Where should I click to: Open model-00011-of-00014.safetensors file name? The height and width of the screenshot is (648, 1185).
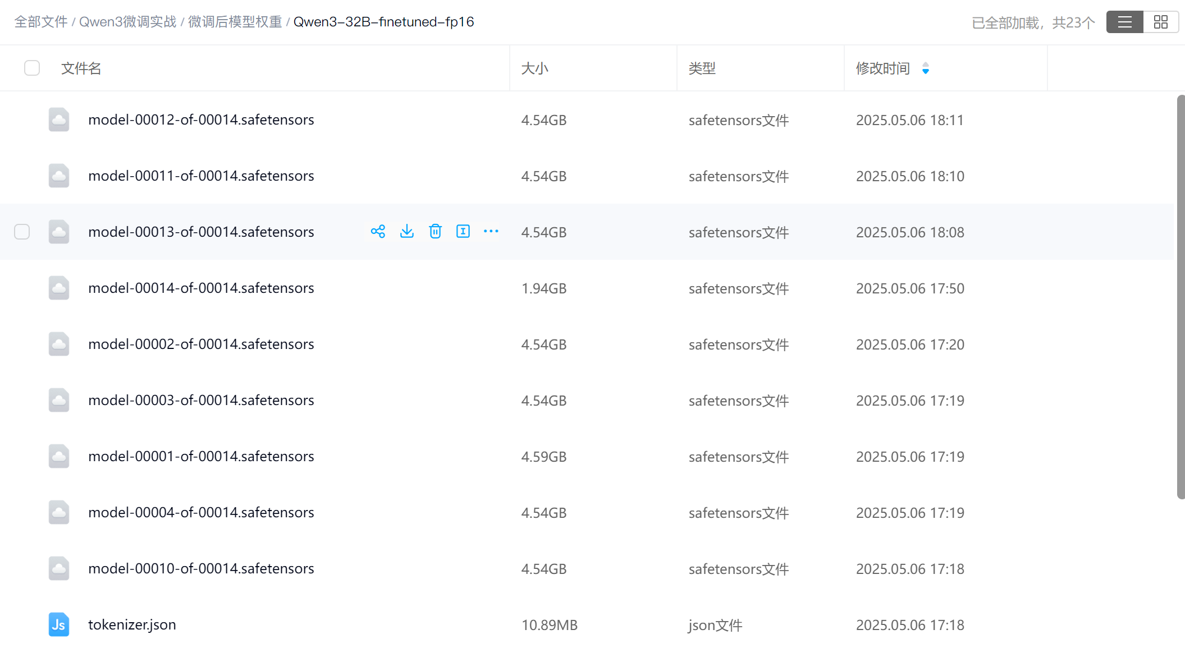click(201, 176)
